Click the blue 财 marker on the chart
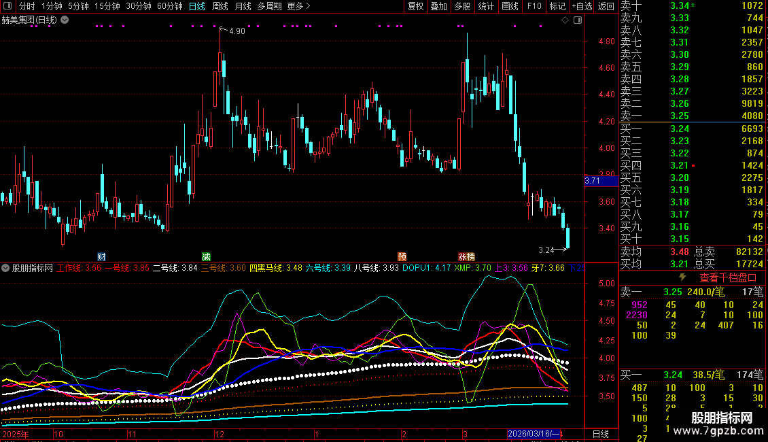Viewport: 768px width, 442px height. (101, 256)
